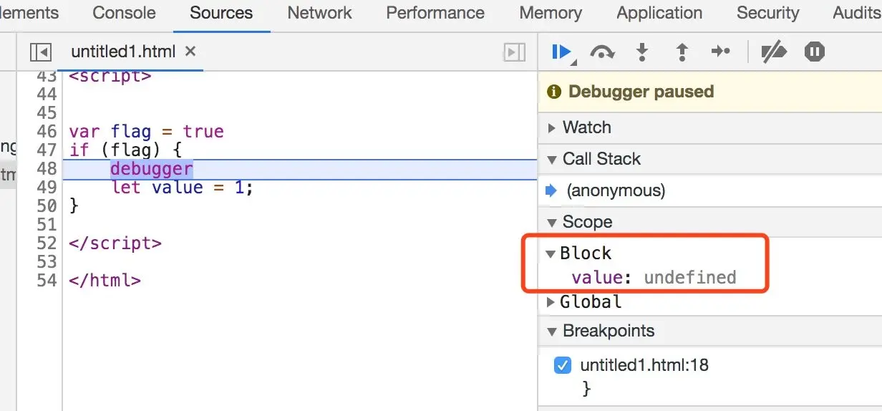Step over next function call
Viewport: 882px width, 411px height.
[602, 52]
